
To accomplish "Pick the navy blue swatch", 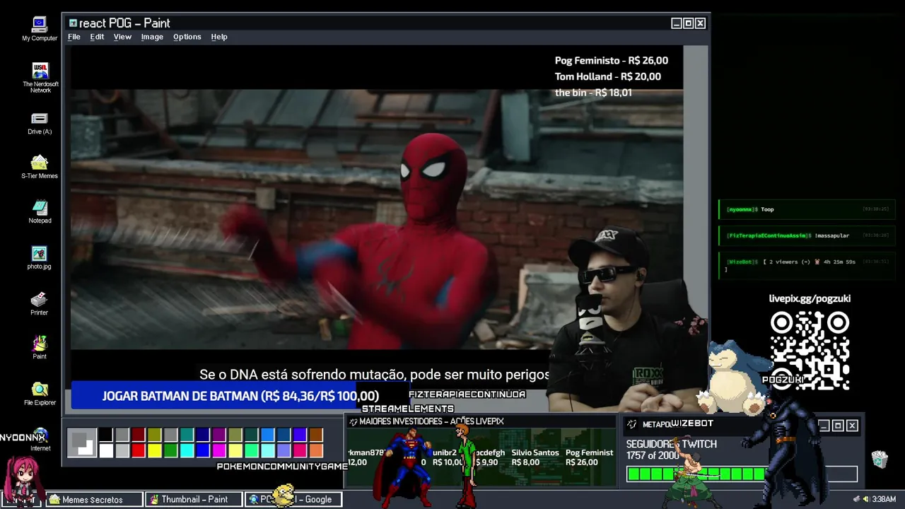I will pyautogui.click(x=203, y=435).
